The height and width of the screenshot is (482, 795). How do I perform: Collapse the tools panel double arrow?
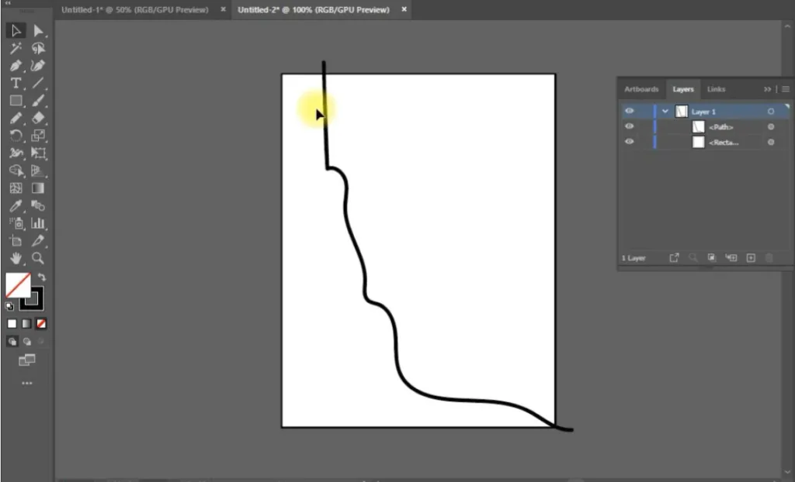pos(8,2)
